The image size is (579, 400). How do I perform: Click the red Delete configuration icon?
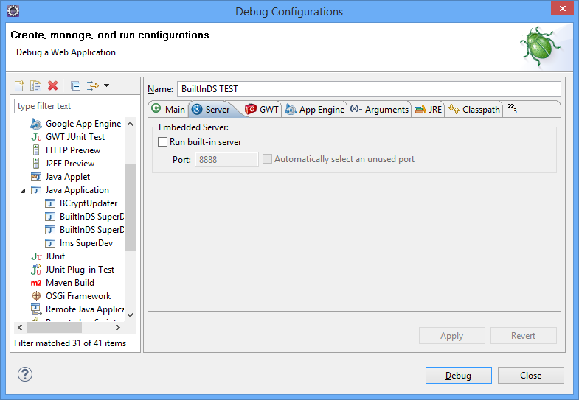click(52, 86)
